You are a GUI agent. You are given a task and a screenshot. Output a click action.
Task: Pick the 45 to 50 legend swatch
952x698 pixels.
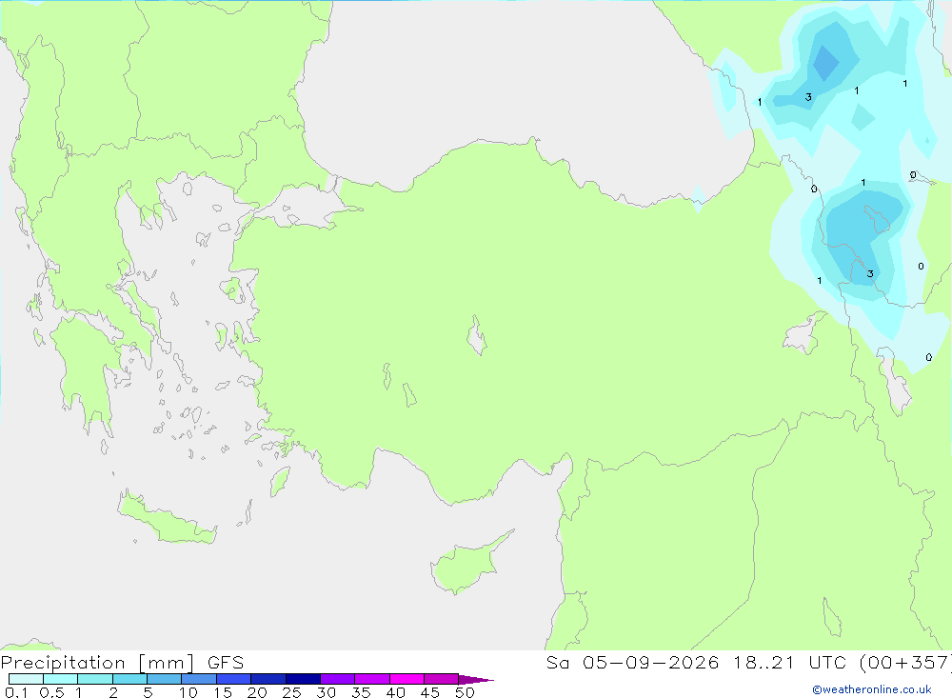click(442, 679)
